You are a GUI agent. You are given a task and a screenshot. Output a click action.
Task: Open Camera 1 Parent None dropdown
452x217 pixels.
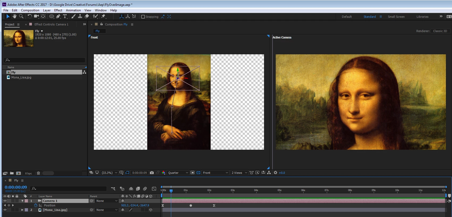click(107, 201)
